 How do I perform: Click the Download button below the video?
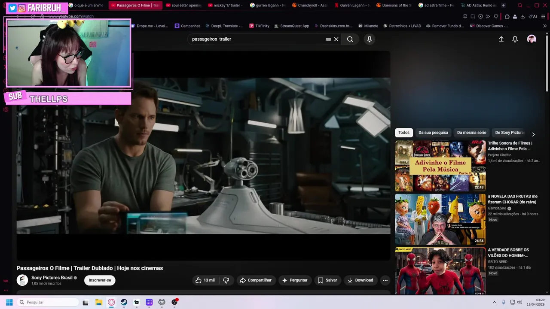360,280
